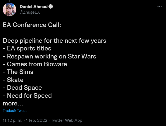This screenshot has height=126, width=166.
Task: Click the 1 feb. 2022 date
Action: pyautogui.click(x=36, y=120)
